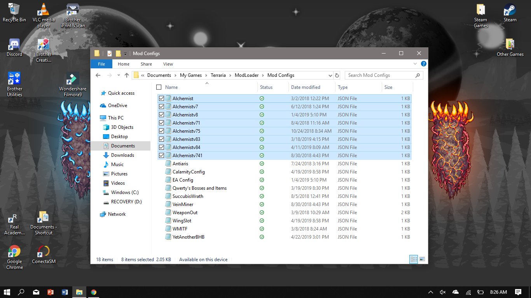Screen dimensions: 531x298
Task: Expand the address bar history dropdown
Action: pos(330,75)
